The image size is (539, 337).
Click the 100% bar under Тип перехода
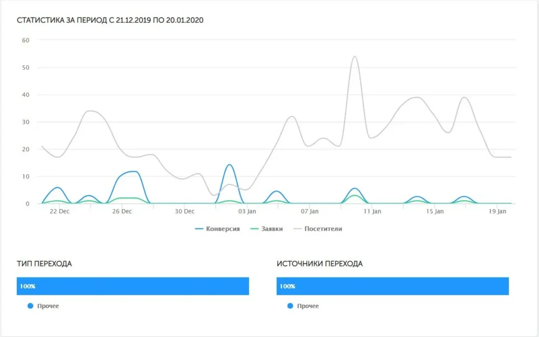pyautogui.click(x=133, y=286)
